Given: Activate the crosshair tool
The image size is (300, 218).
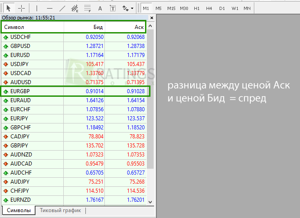Looking at the screenshot, I should pos(21,8).
